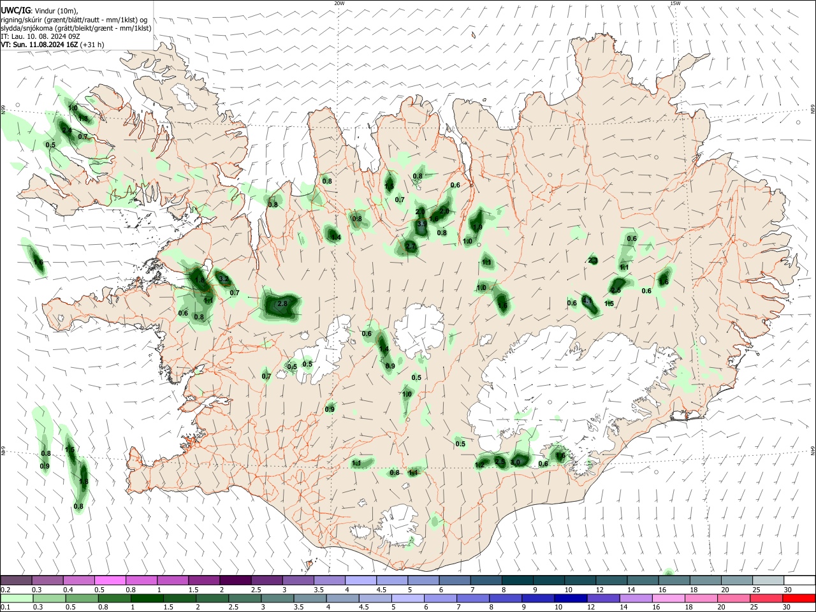This screenshot has width=816, height=612.
Task: Click the 1.3 precipitation value in the Westfjords
Action: [82, 119]
